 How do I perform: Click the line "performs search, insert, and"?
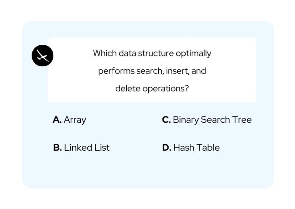tap(152, 71)
